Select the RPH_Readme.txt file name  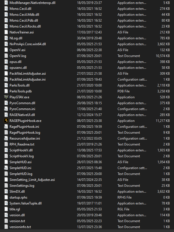point(22,144)
